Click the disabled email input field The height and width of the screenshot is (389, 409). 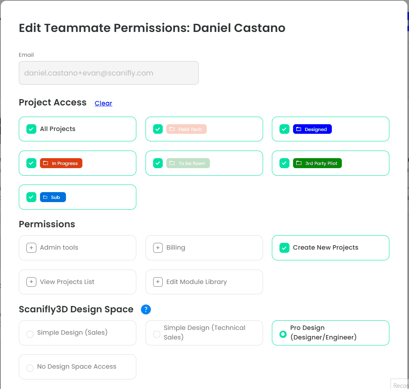click(108, 73)
